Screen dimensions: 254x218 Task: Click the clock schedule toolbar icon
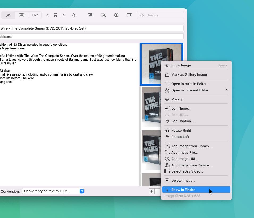pyautogui.click(x=103, y=15)
